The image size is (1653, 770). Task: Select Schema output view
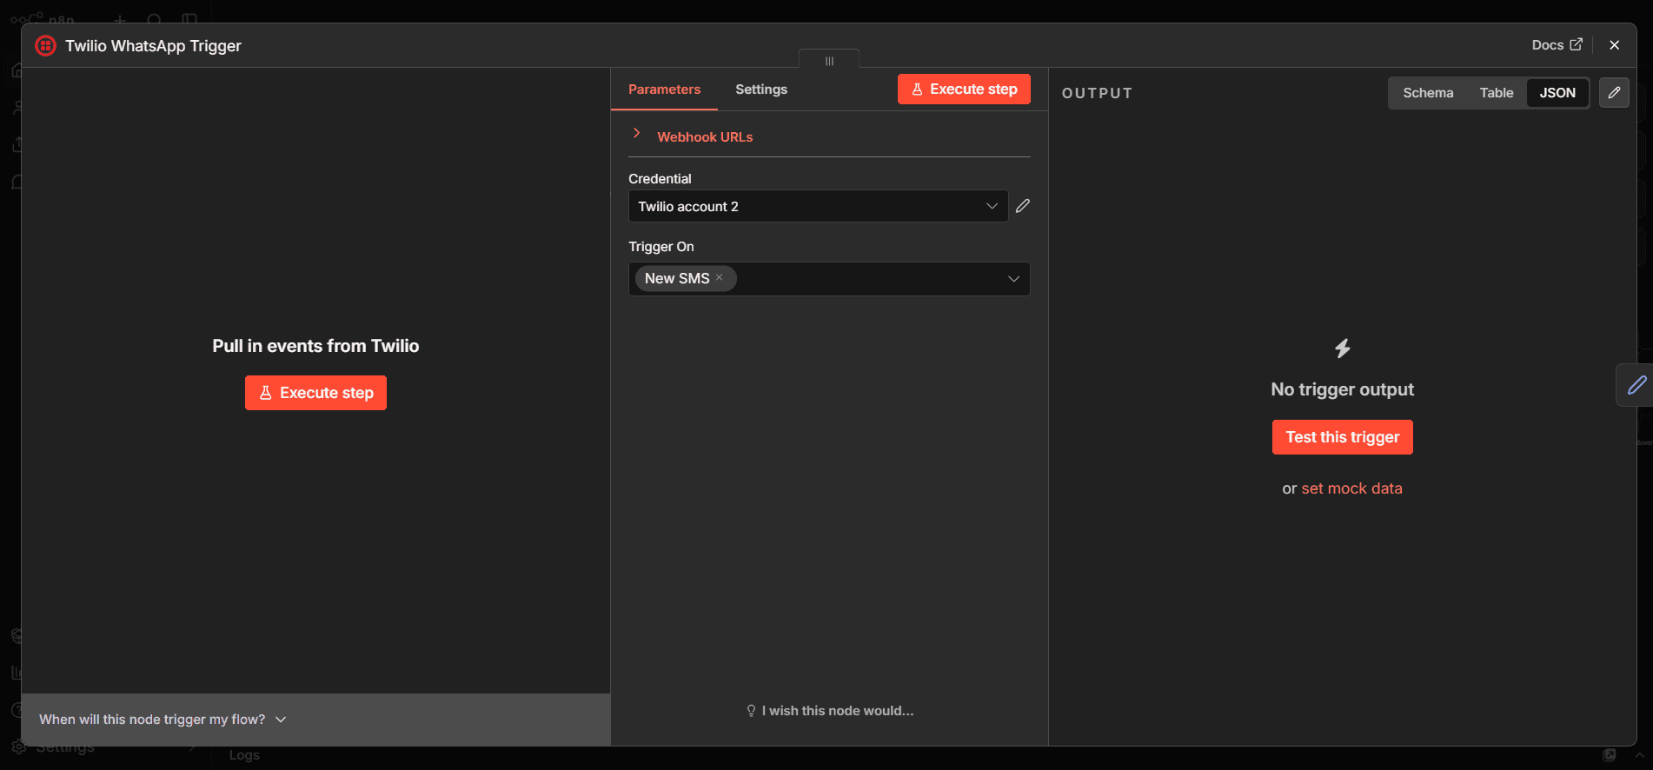tap(1428, 93)
